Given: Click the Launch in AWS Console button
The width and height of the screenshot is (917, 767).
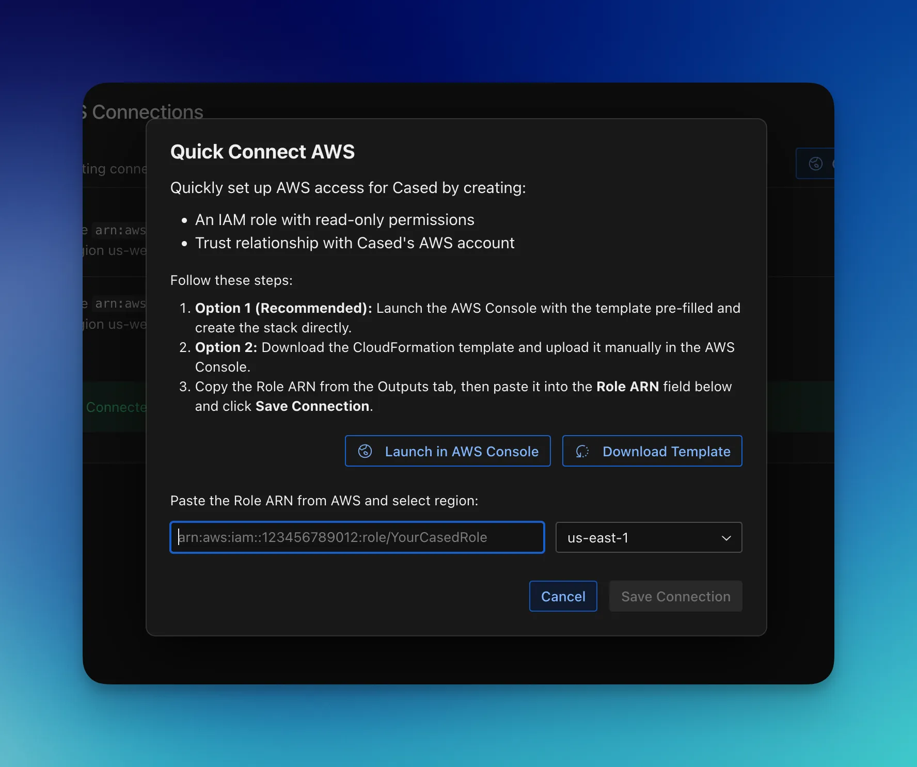Looking at the screenshot, I should 448,451.
